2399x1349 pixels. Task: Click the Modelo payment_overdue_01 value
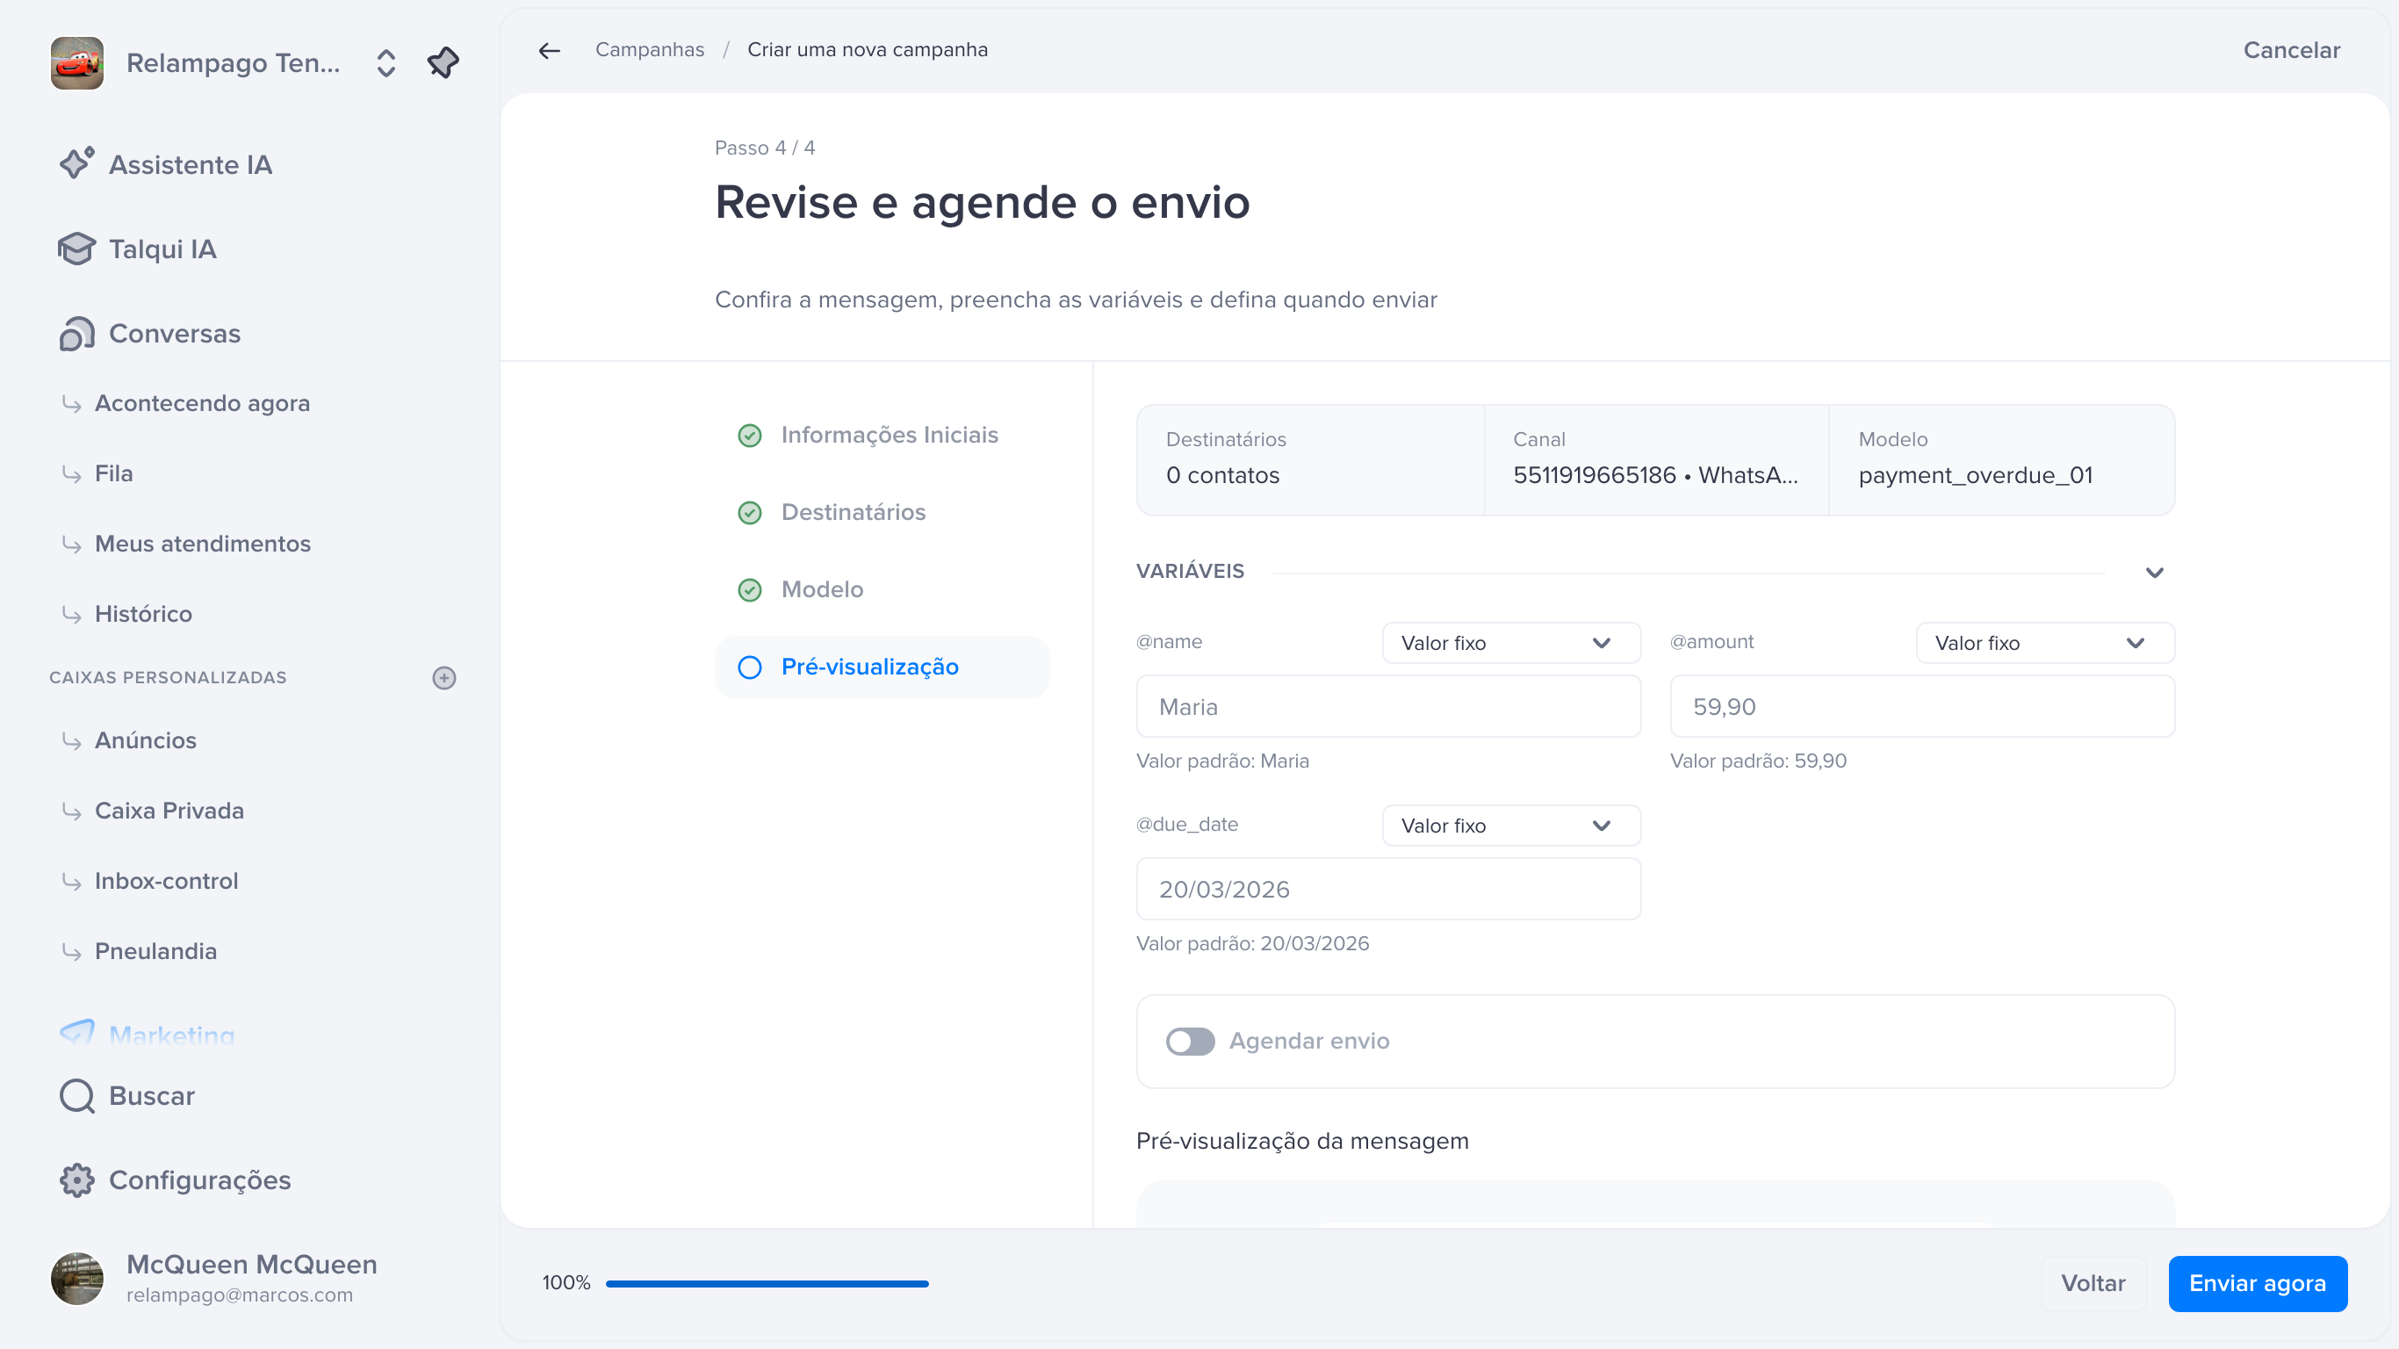(1975, 475)
